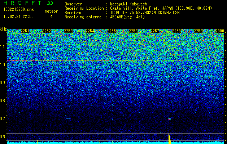Click the yellow power tick below 2251

click(x=37, y=142)
